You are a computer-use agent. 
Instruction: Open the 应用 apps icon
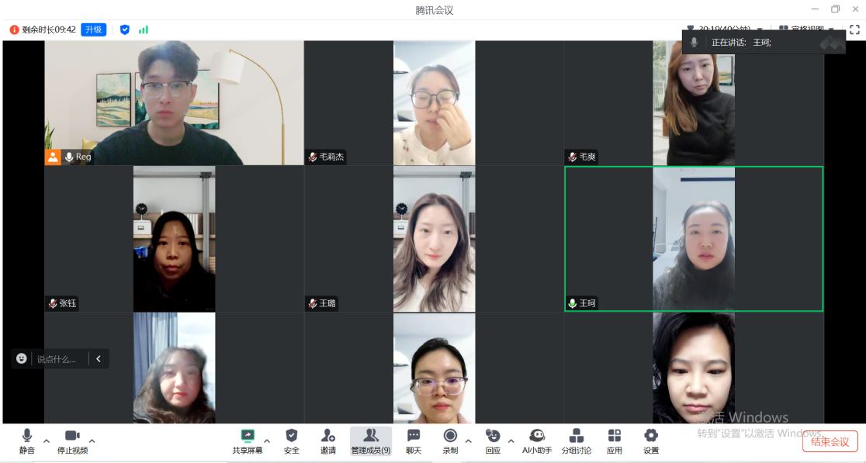pyautogui.click(x=615, y=441)
